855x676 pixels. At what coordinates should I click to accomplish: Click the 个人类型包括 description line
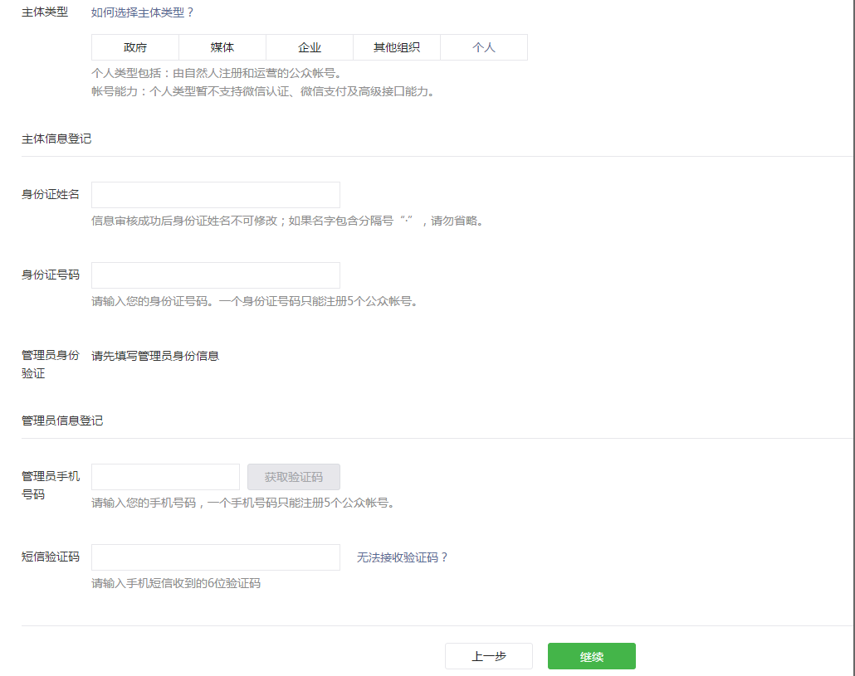[217, 73]
